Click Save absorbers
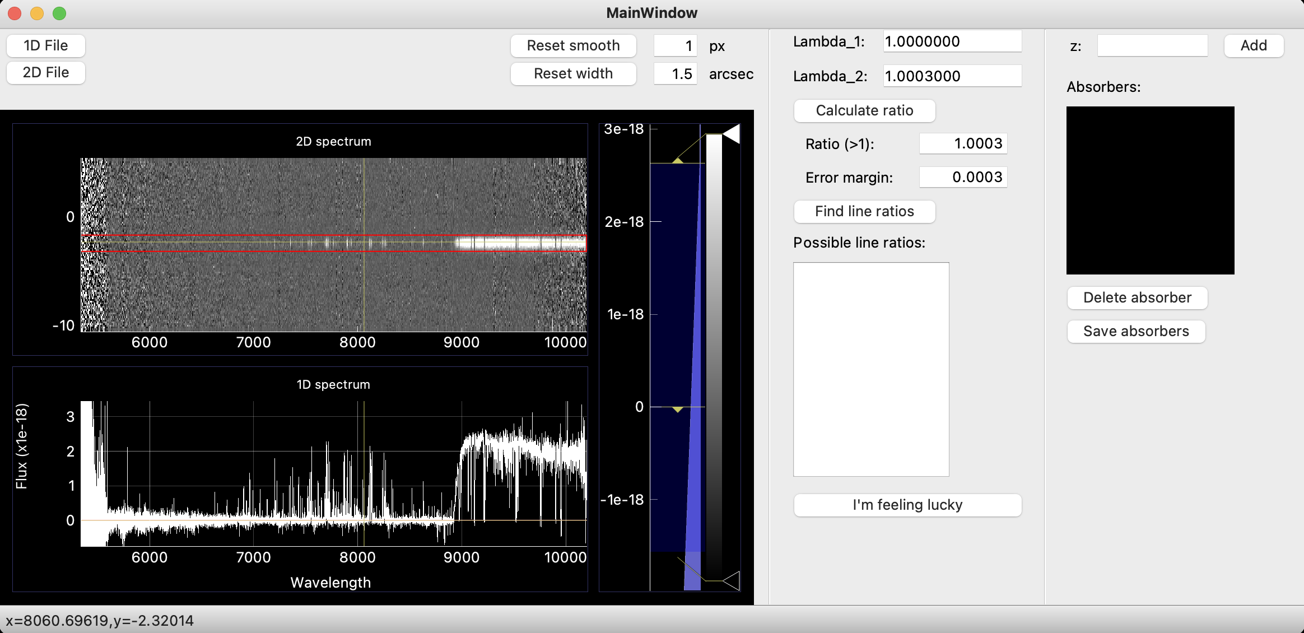 (1136, 331)
